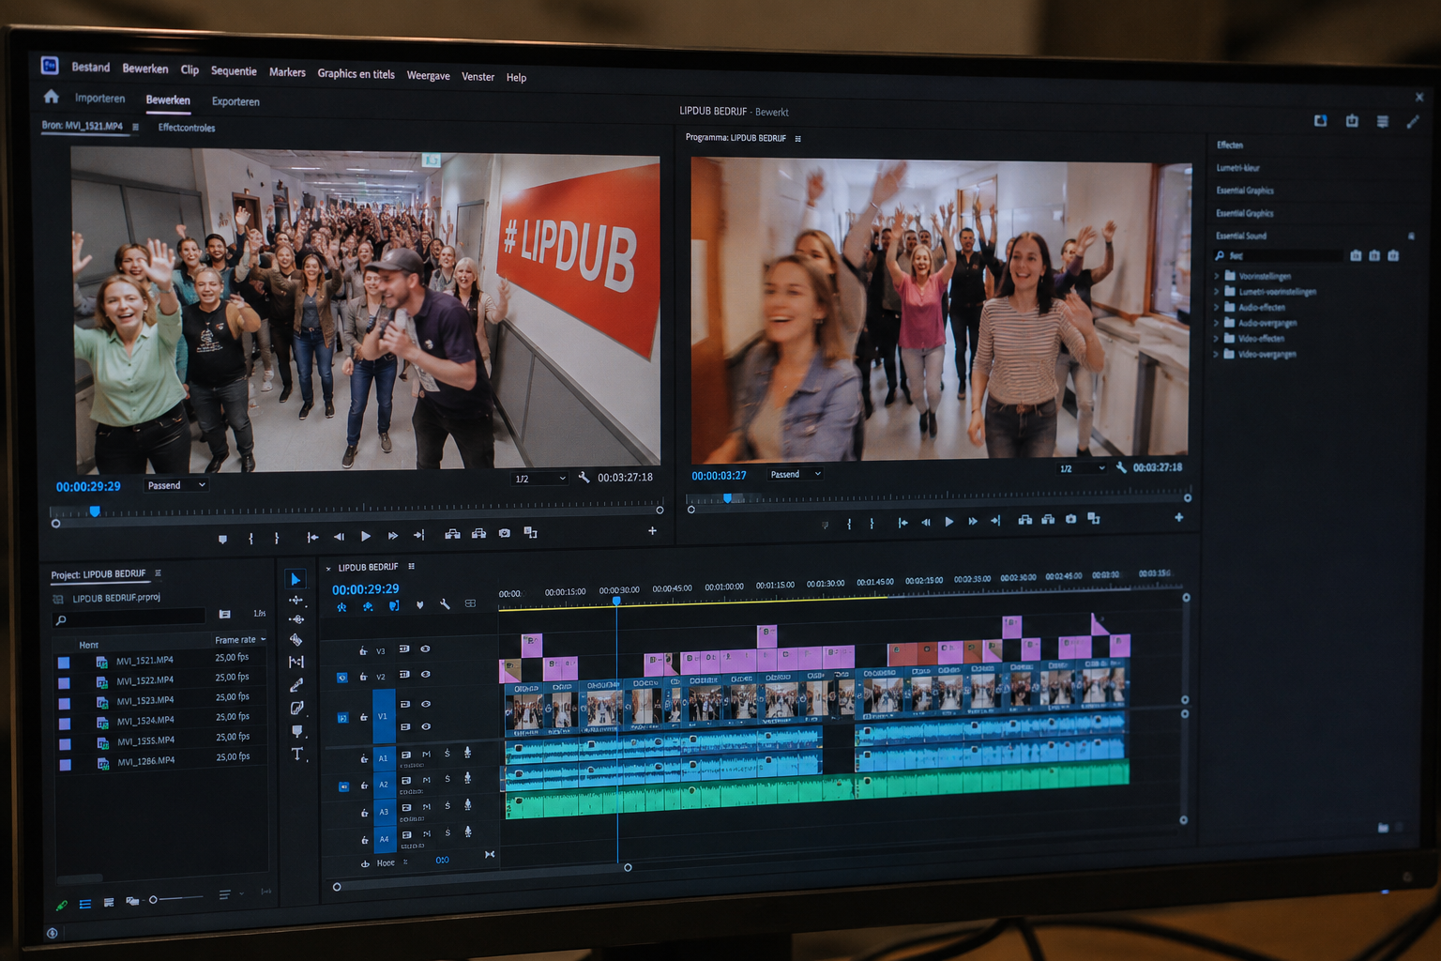Click the Project panel search field
This screenshot has height=961, width=1441.
point(129,618)
